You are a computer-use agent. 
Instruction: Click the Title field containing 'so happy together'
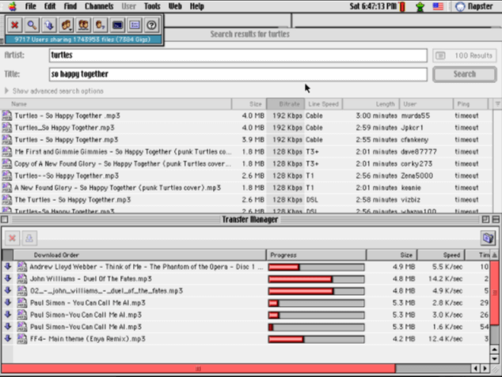tap(238, 74)
